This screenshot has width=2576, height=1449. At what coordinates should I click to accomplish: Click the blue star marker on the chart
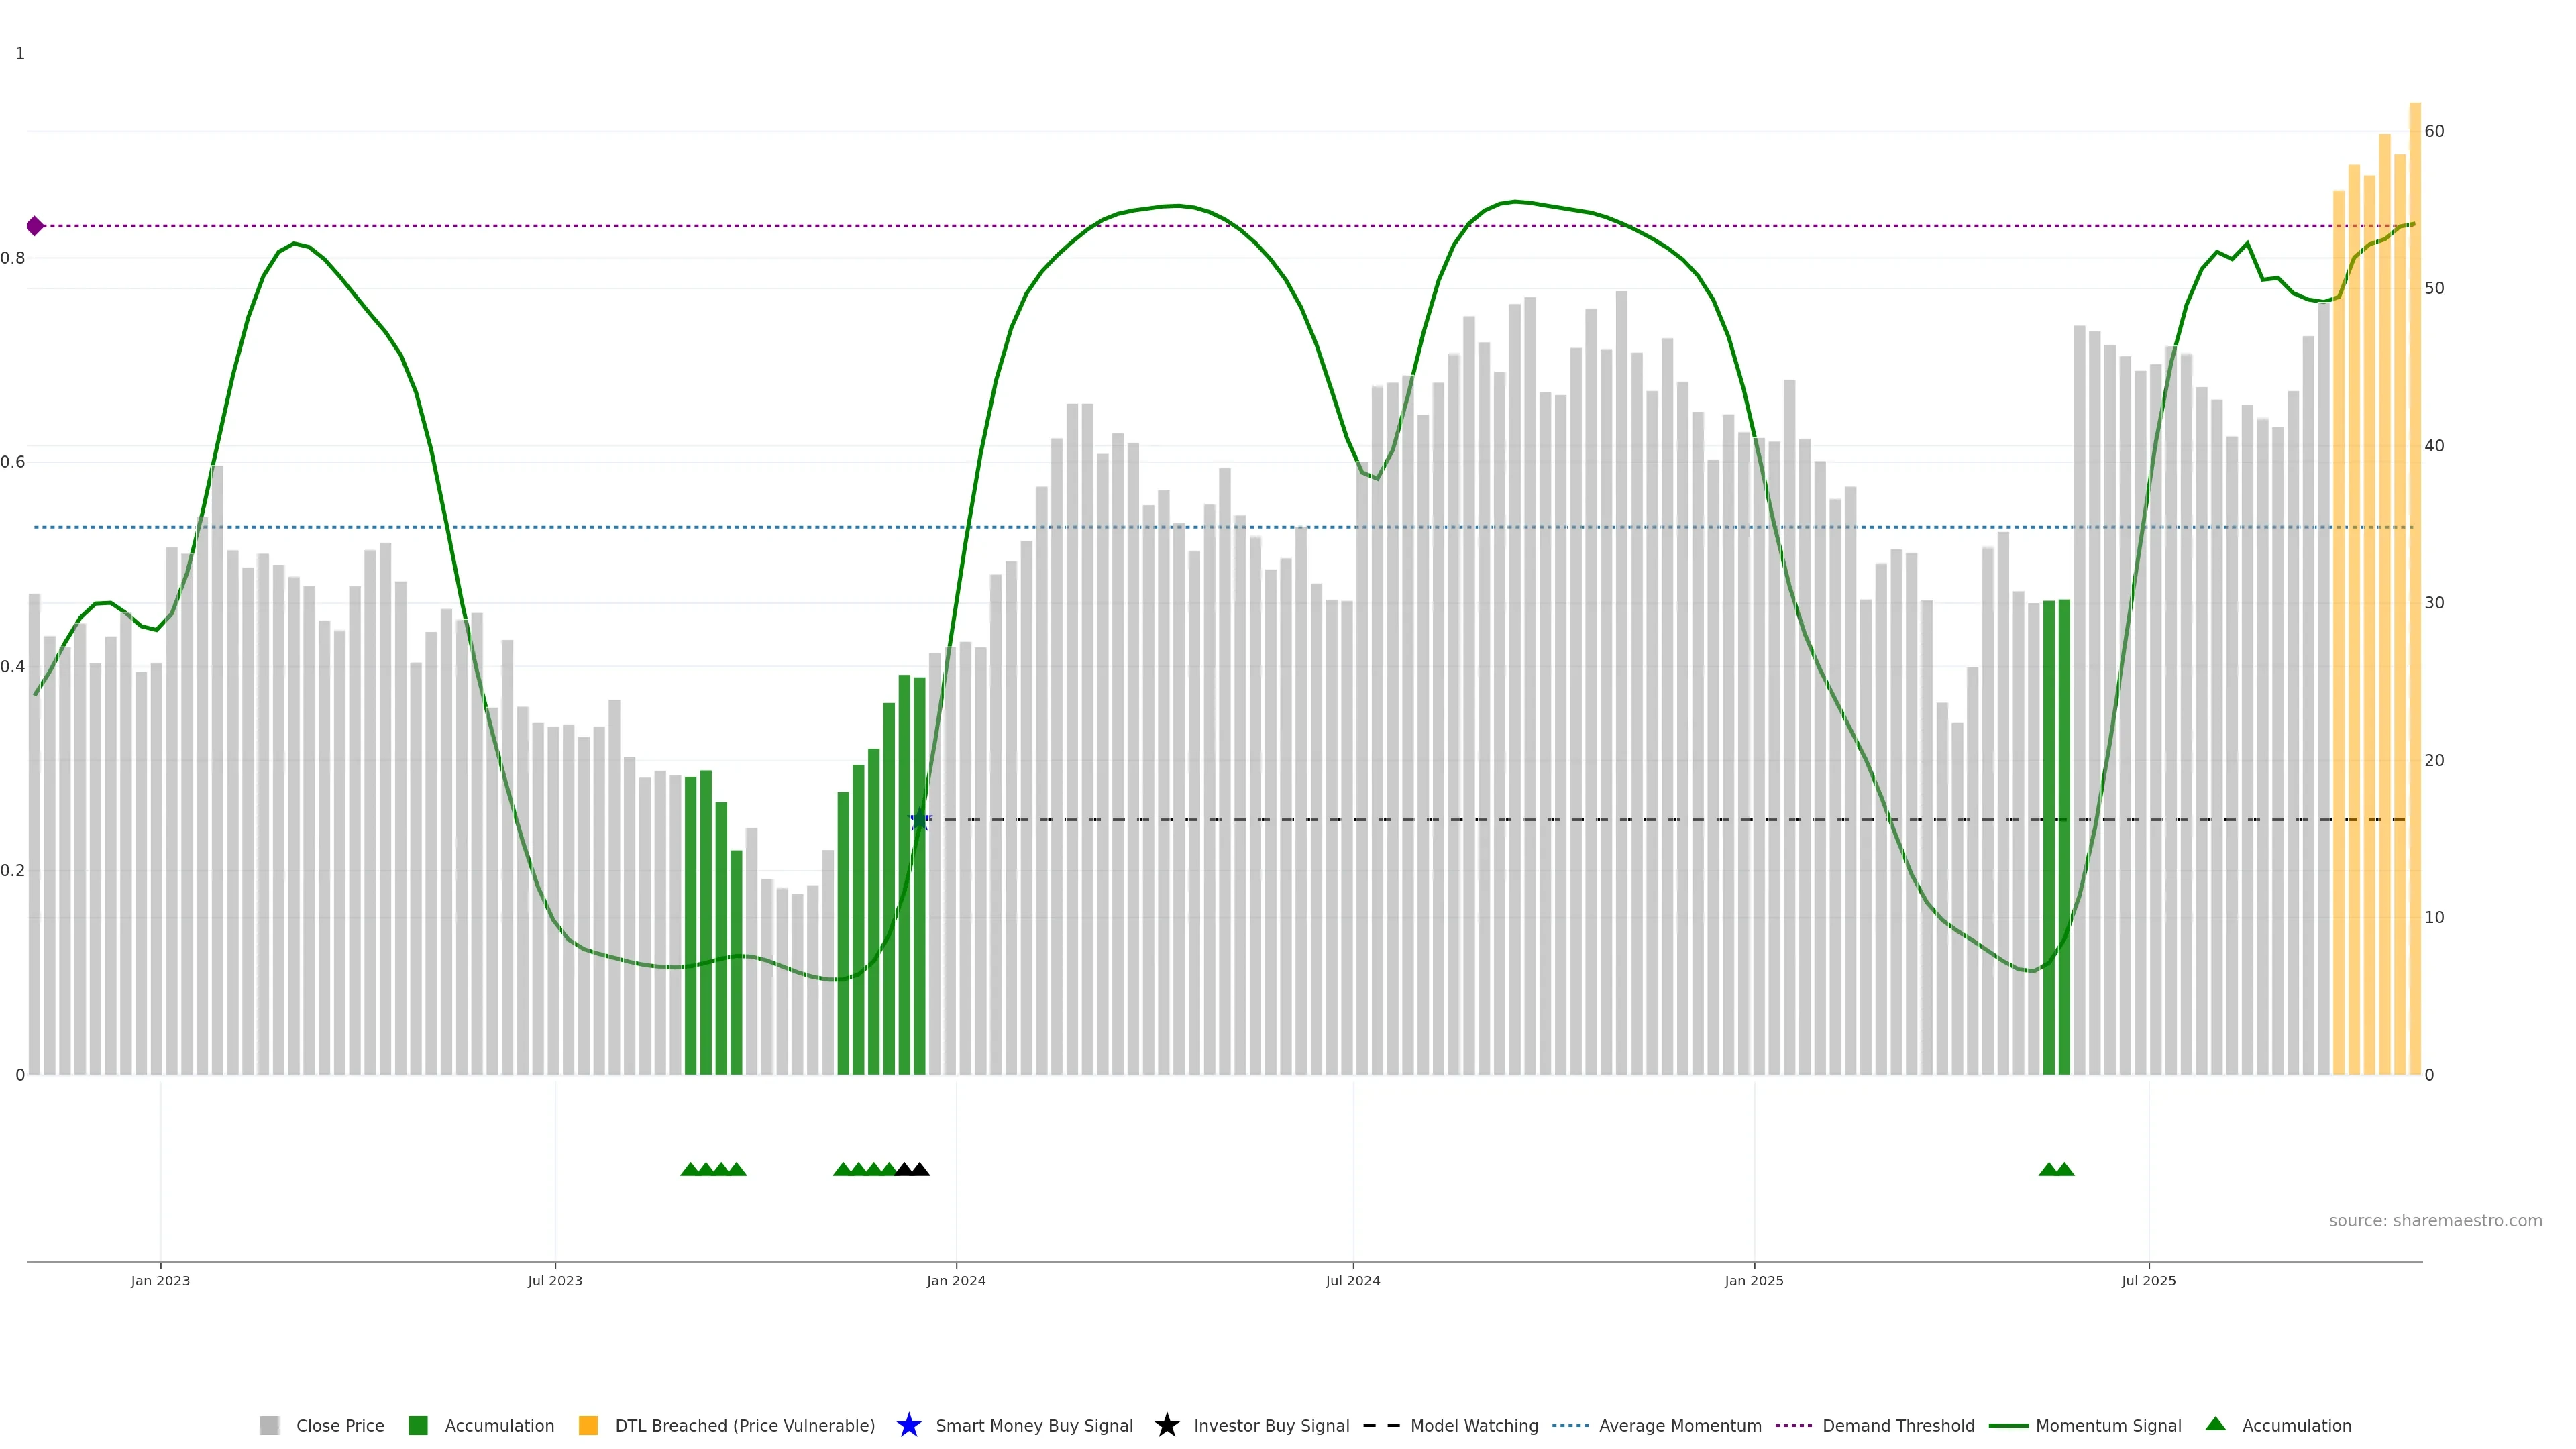coord(920,820)
